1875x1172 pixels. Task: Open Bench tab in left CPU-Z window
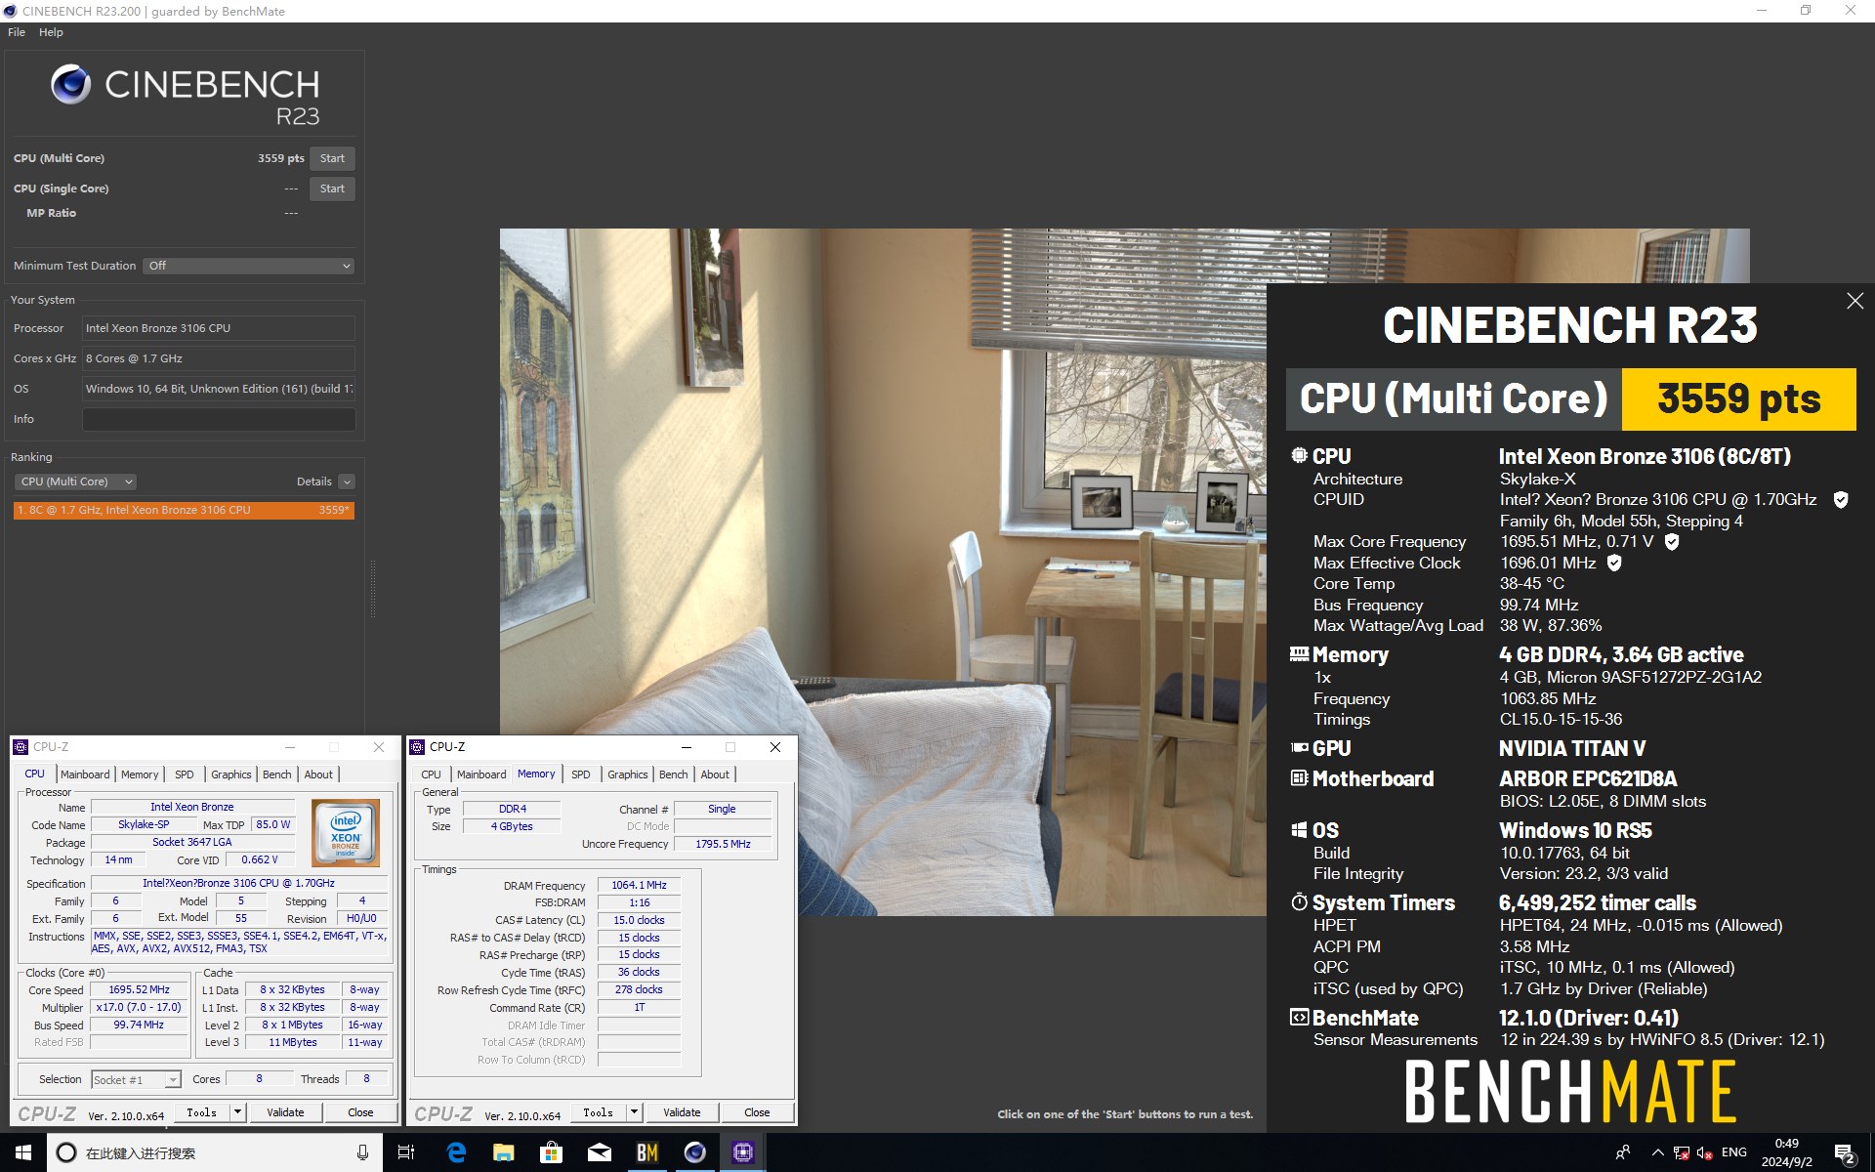click(277, 774)
